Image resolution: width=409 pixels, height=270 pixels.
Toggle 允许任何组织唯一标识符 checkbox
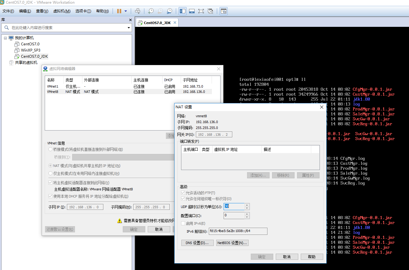pos(183,199)
